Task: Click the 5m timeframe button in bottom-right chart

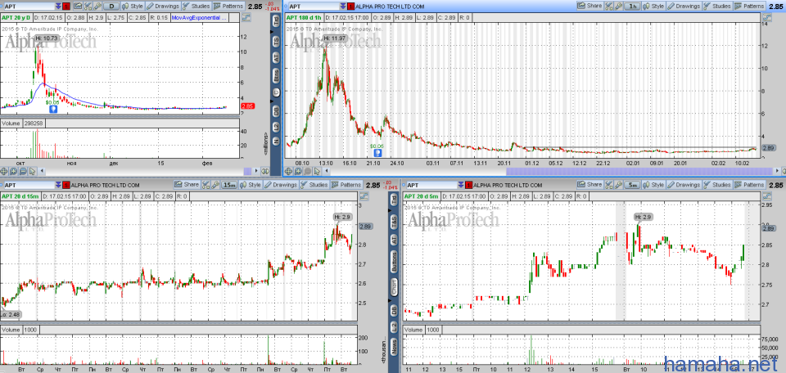Action: (633, 185)
